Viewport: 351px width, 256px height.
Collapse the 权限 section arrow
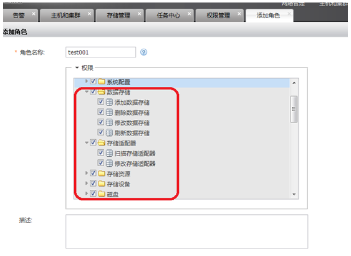tap(77, 67)
